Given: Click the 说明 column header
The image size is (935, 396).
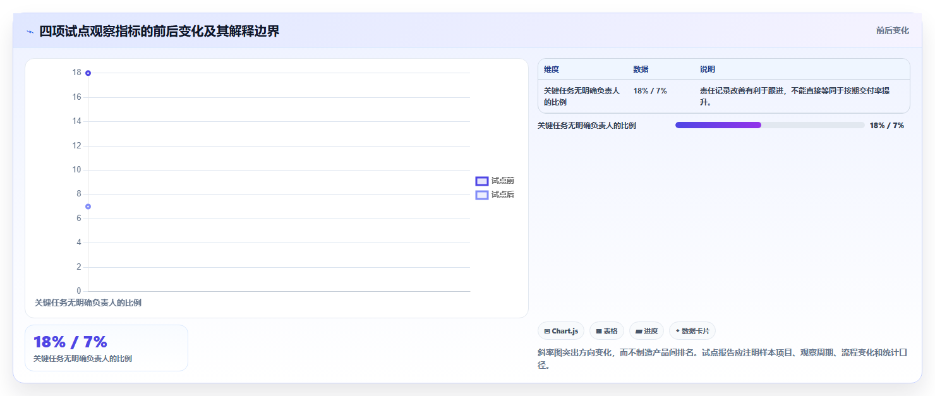Looking at the screenshot, I should [x=708, y=69].
